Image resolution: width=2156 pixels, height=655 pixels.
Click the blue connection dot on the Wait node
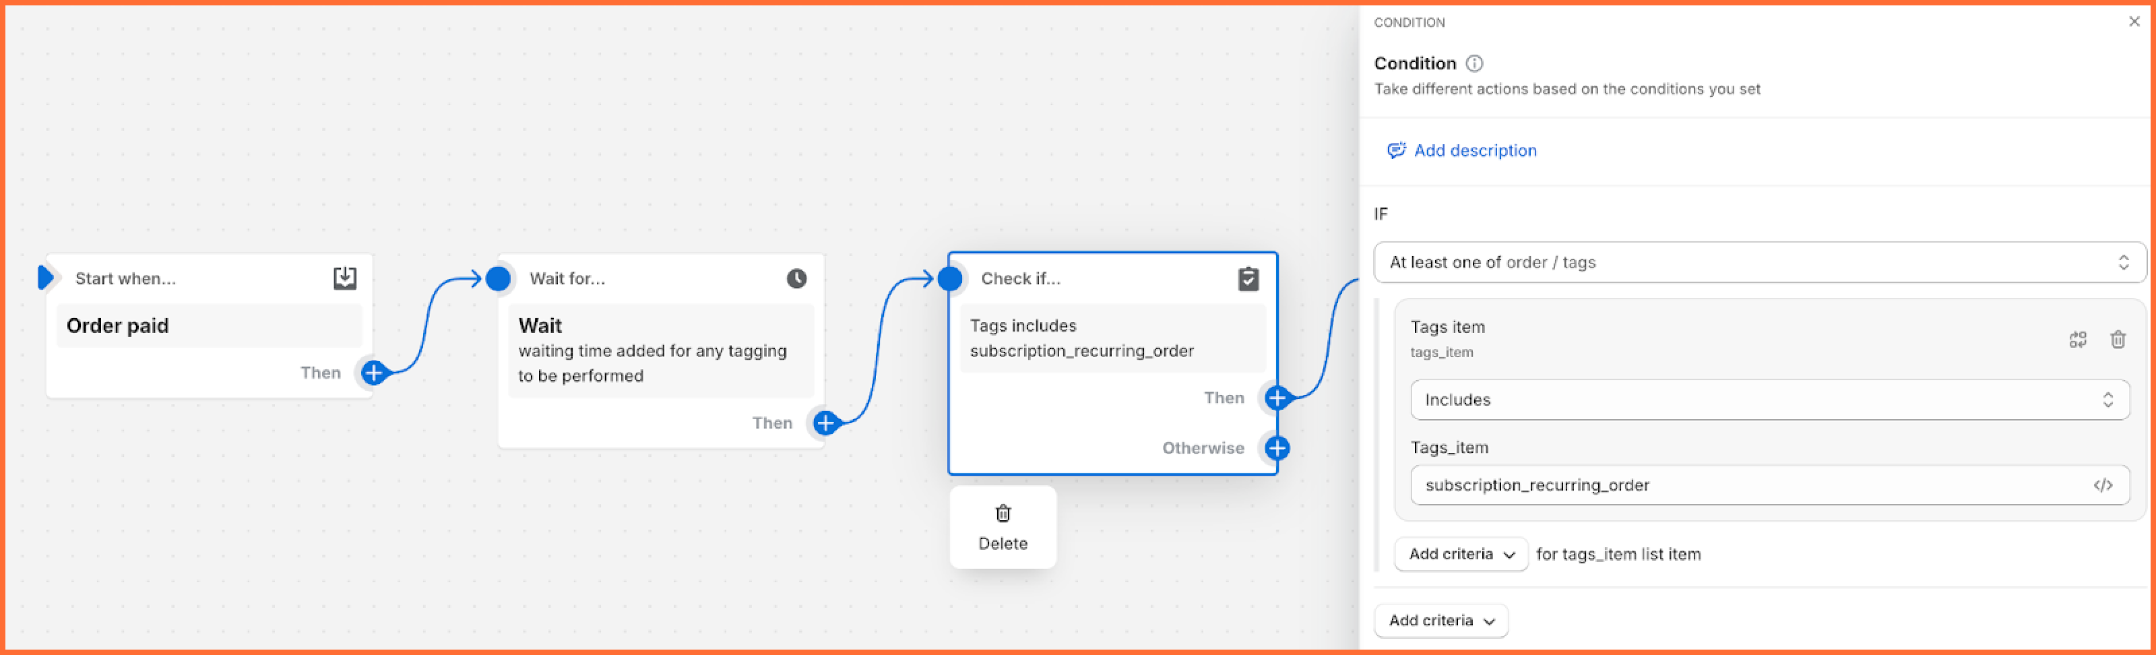tap(498, 279)
